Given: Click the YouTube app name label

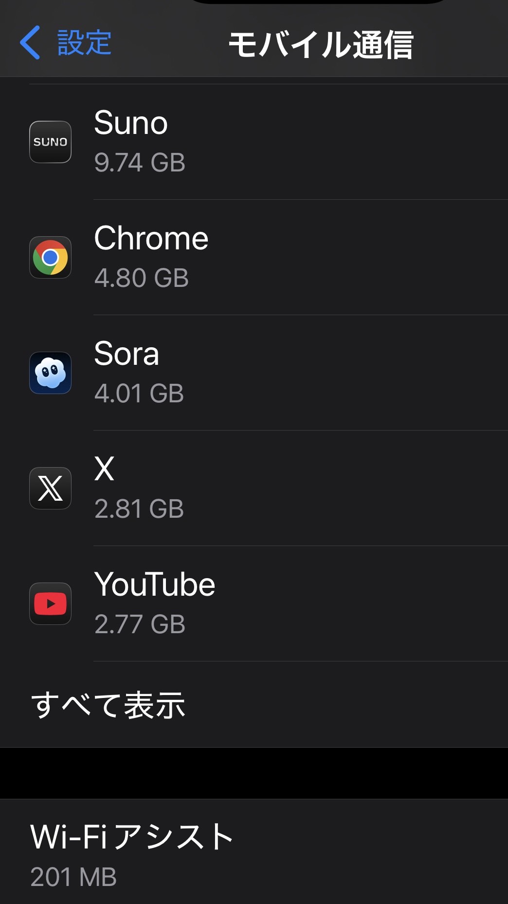Looking at the screenshot, I should pyautogui.click(x=154, y=584).
